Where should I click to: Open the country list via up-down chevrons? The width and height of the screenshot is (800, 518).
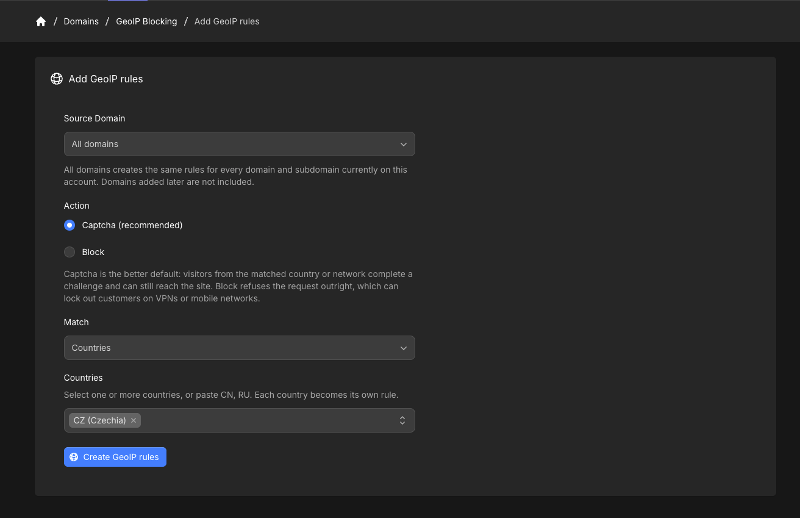pyautogui.click(x=402, y=420)
